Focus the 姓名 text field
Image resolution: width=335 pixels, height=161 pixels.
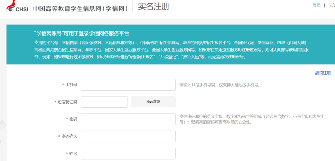[128, 154]
